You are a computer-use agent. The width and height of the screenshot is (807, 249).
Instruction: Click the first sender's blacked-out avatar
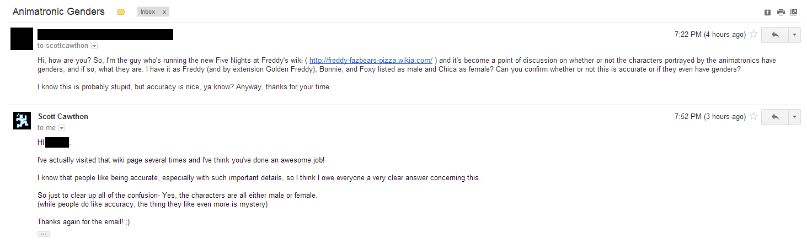click(x=22, y=39)
